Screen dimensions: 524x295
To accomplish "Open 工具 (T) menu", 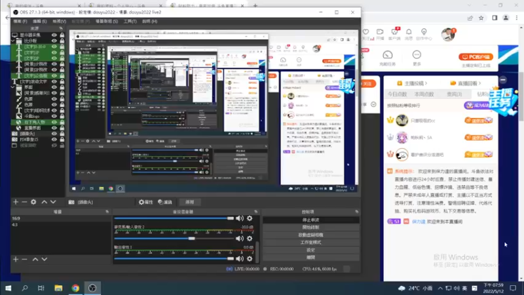I will [130, 22].
